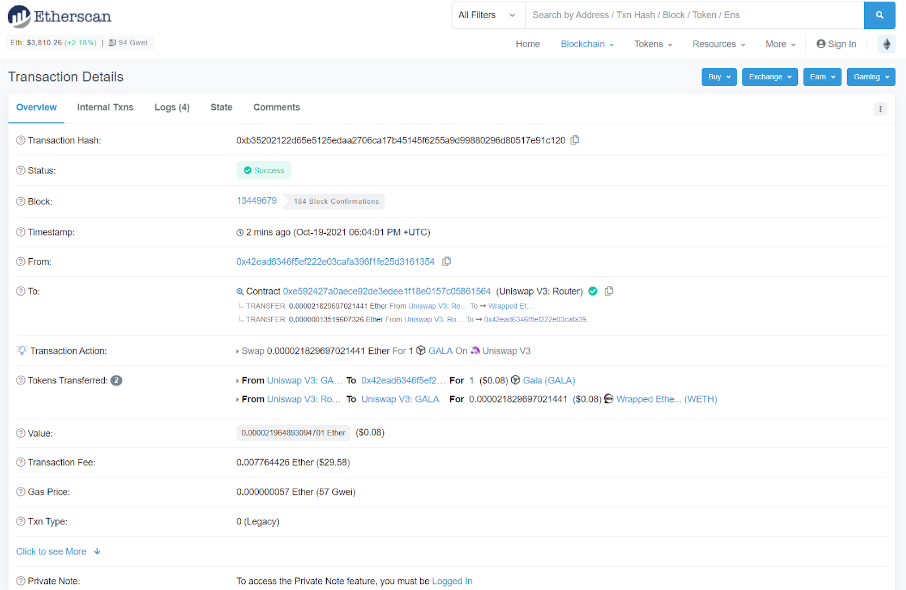
Task: Click the help icon beside Tokens Transferred
Action: point(21,380)
